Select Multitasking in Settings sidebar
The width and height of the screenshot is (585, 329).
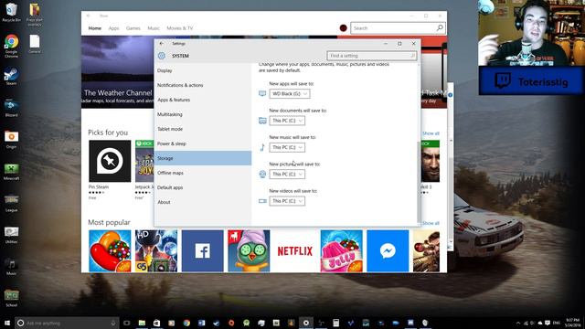coord(203,114)
